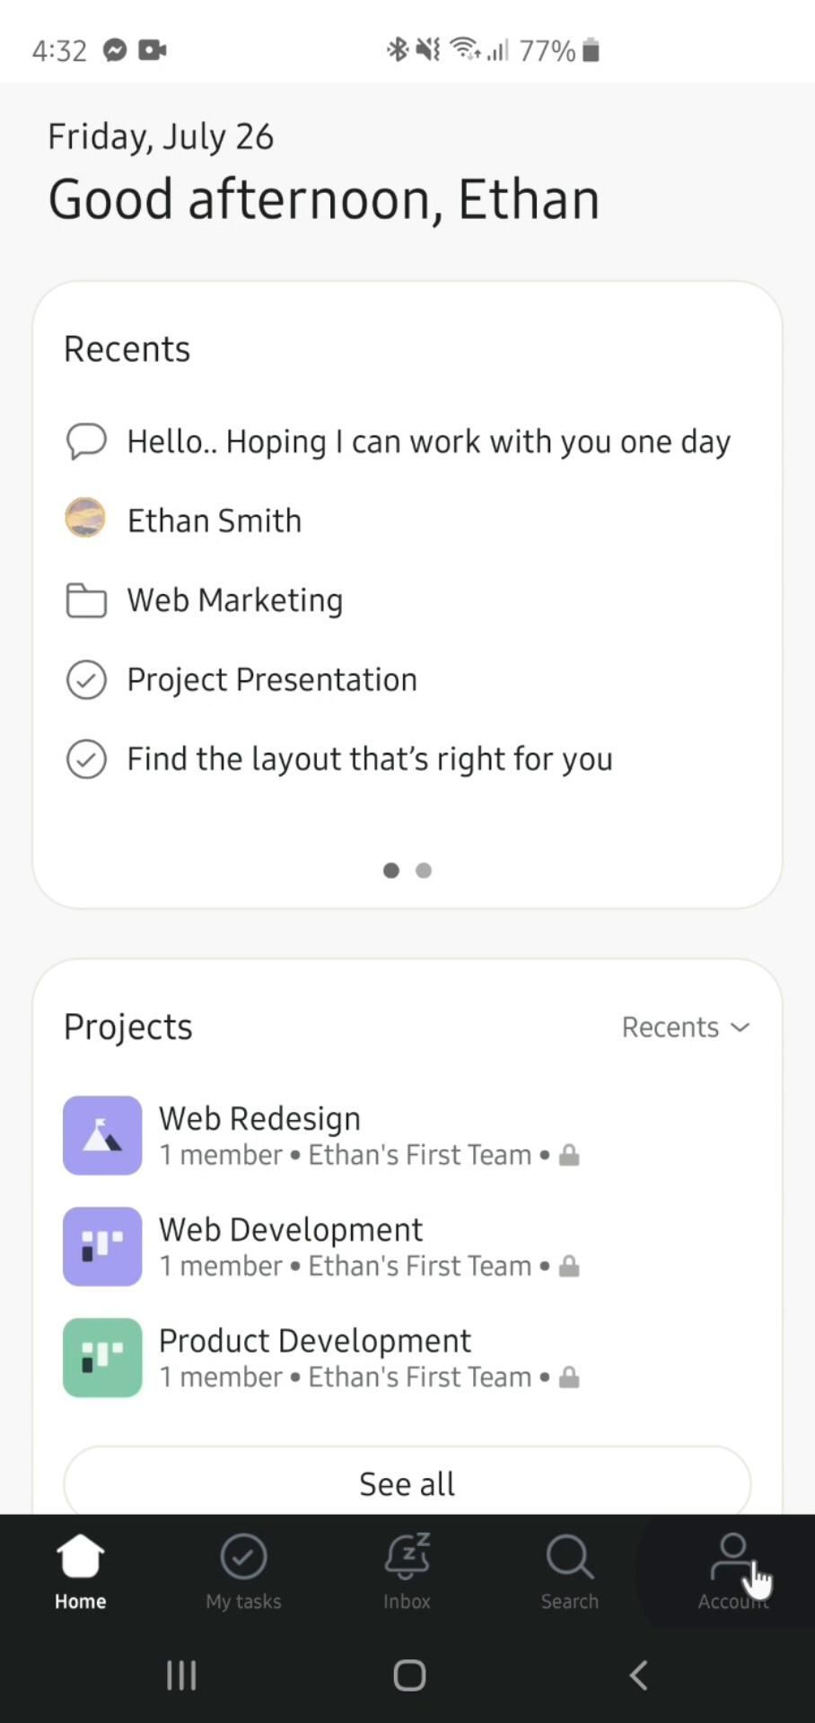Image resolution: width=815 pixels, height=1723 pixels.
Task: Tap the message bubble icon in Recents
Action: pyautogui.click(x=86, y=441)
